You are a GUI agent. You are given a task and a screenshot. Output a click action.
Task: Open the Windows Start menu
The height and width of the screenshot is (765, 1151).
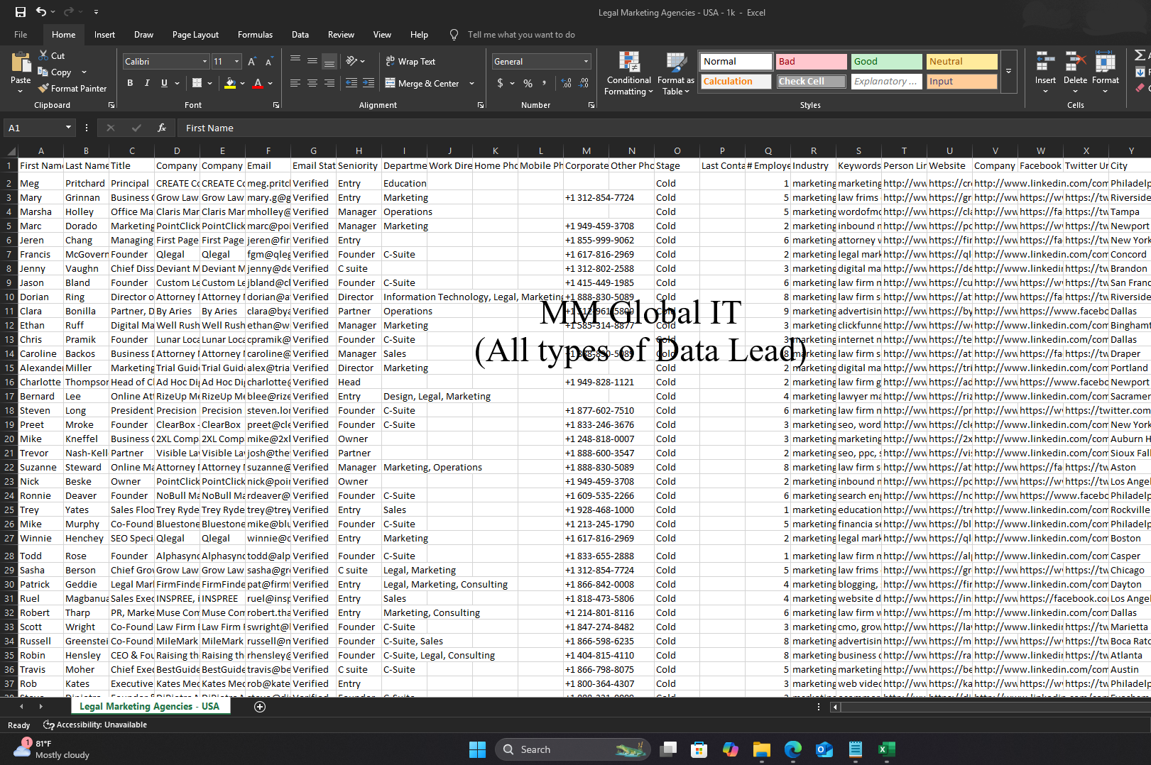[x=478, y=749]
